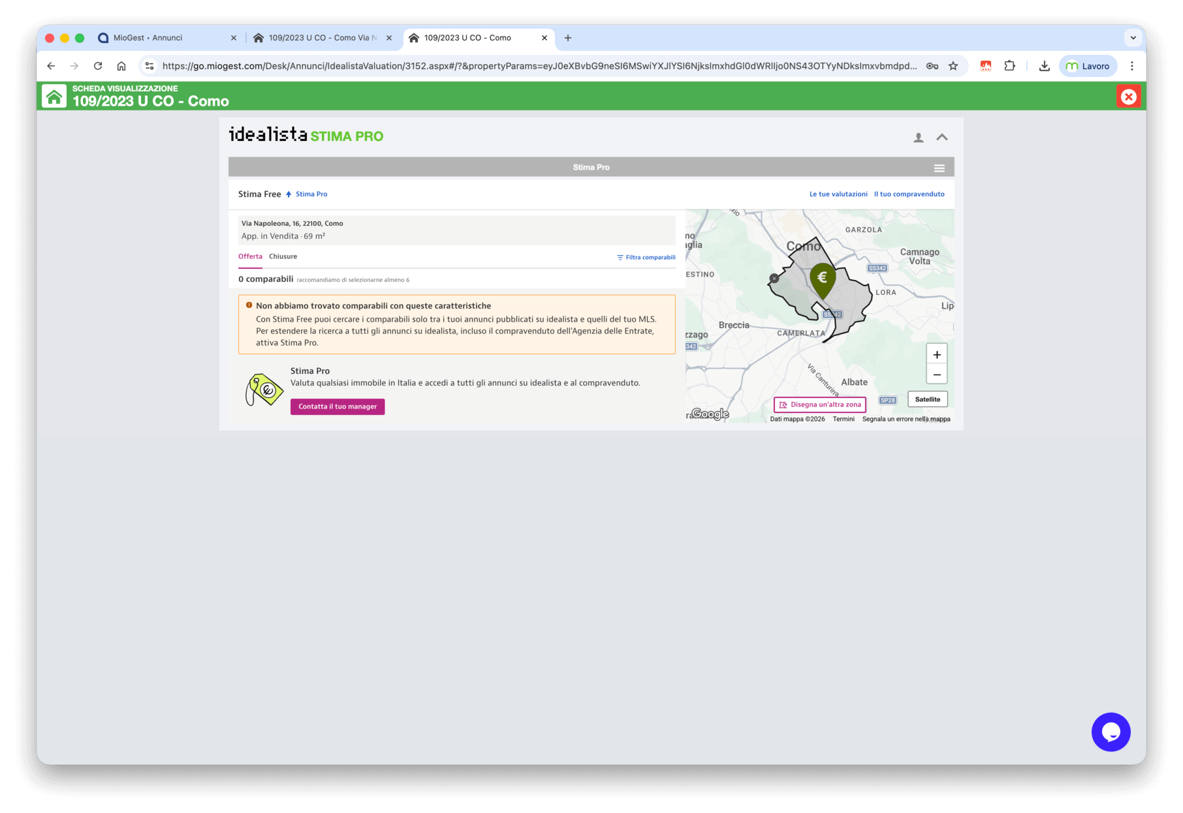Switch to the Chiusure tab
This screenshot has height=813, width=1183.
coord(283,256)
